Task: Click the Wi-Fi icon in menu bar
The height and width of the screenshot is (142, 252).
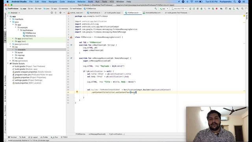Action: (192, 2)
